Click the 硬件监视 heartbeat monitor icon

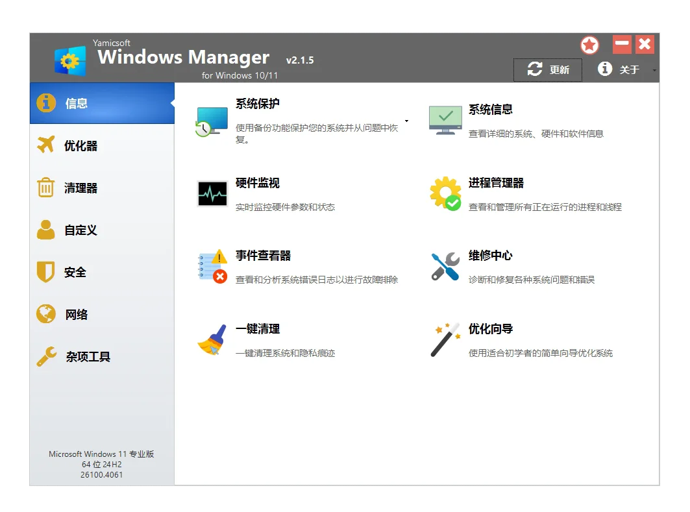pyautogui.click(x=212, y=193)
